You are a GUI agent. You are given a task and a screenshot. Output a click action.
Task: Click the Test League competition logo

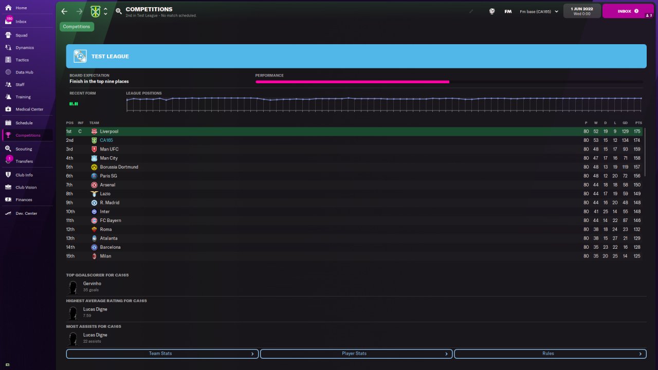point(80,57)
